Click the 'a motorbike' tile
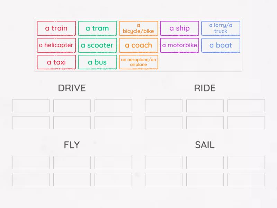The height and width of the screenshot is (208, 277). click(x=179, y=45)
